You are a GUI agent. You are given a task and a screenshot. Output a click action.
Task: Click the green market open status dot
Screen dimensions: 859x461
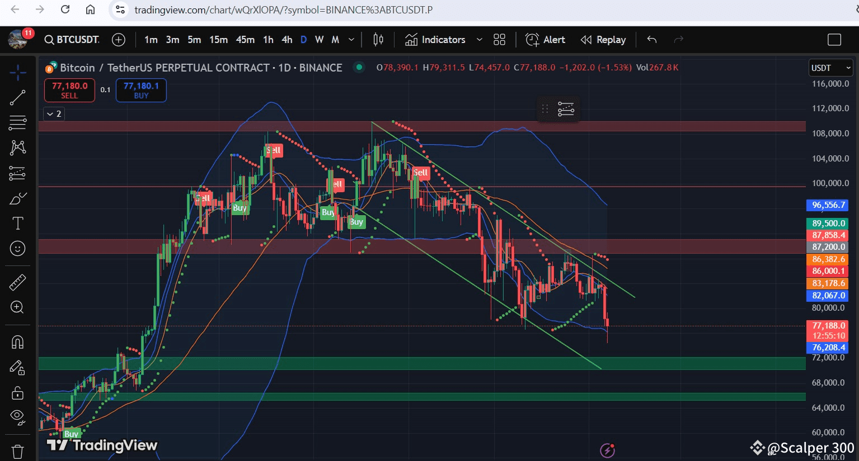[x=359, y=68]
